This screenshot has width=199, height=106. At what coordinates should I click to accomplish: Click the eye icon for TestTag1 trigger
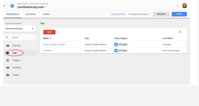click(116, 51)
